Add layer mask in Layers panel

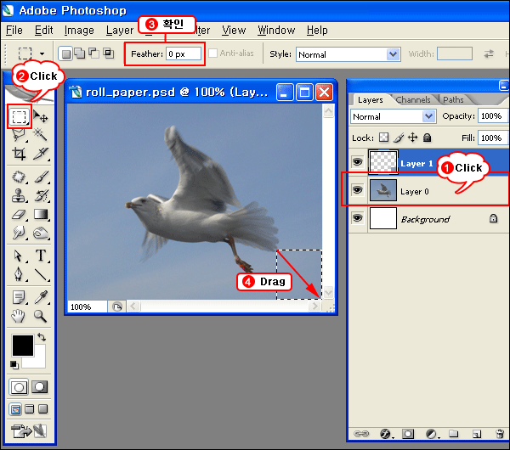pos(408,434)
